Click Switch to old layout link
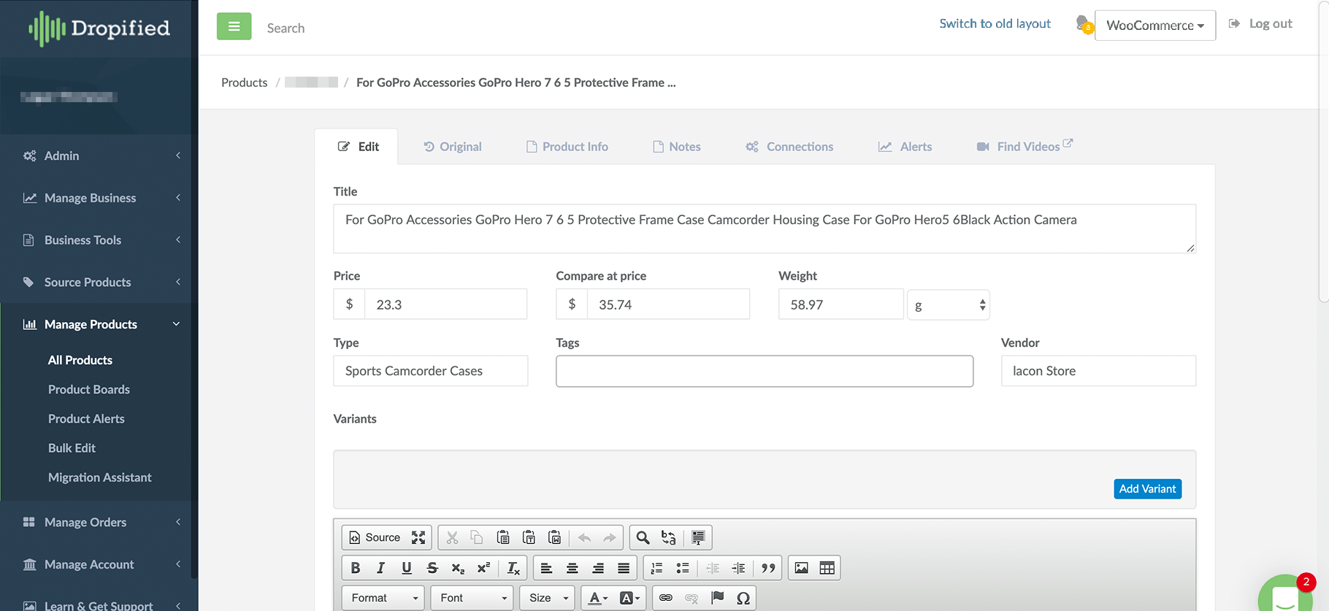This screenshot has width=1329, height=611. [x=995, y=23]
